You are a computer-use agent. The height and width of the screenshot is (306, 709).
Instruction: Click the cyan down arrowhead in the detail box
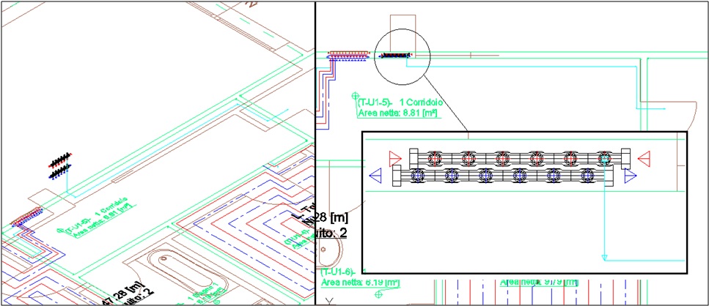click(603, 257)
